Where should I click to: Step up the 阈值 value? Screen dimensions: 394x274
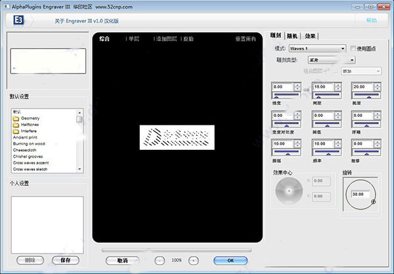(x=338, y=114)
